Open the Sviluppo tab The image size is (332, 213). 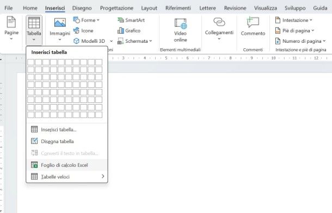click(x=295, y=8)
